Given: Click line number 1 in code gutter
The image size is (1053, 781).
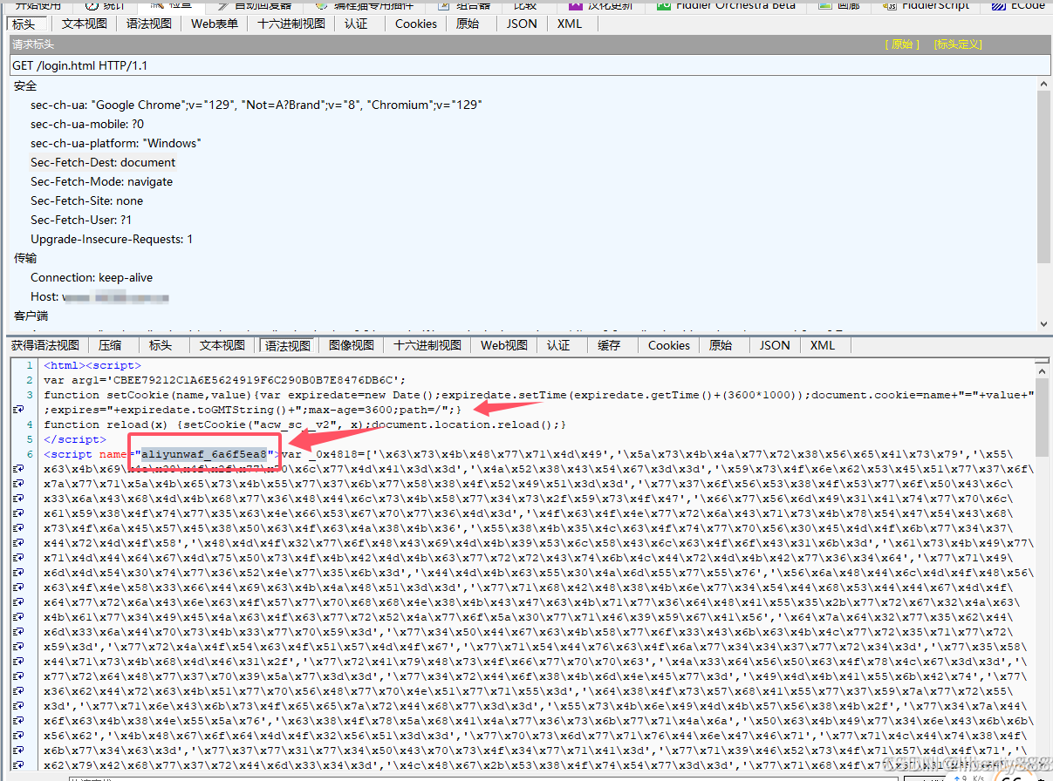Looking at the screenshot, I should 30,365.
